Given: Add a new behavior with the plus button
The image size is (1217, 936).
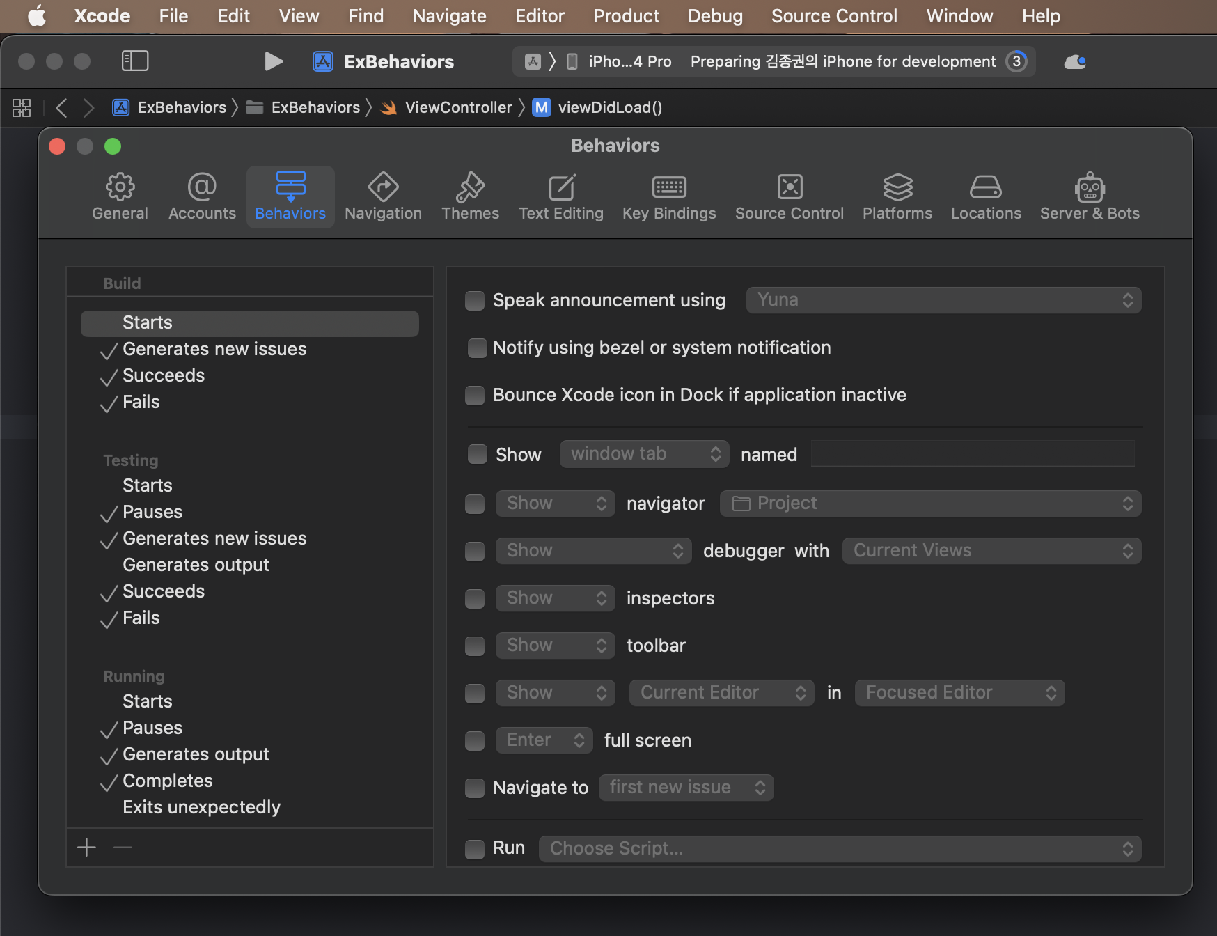Looking at the screenshot, I should 86,848.
